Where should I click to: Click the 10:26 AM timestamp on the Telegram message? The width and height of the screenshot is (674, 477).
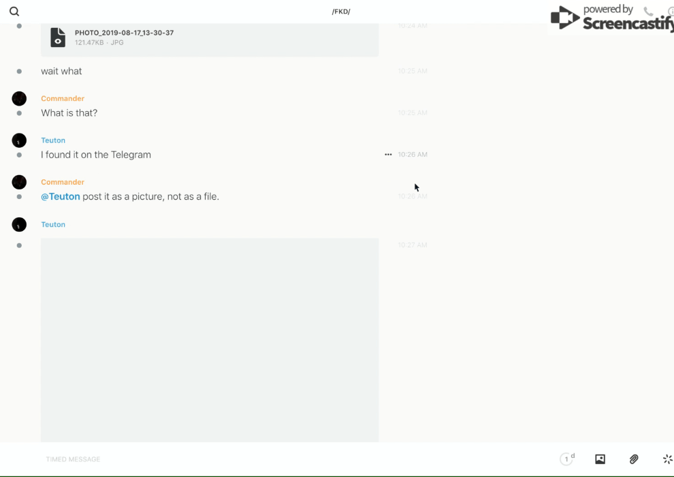point(413,155)
